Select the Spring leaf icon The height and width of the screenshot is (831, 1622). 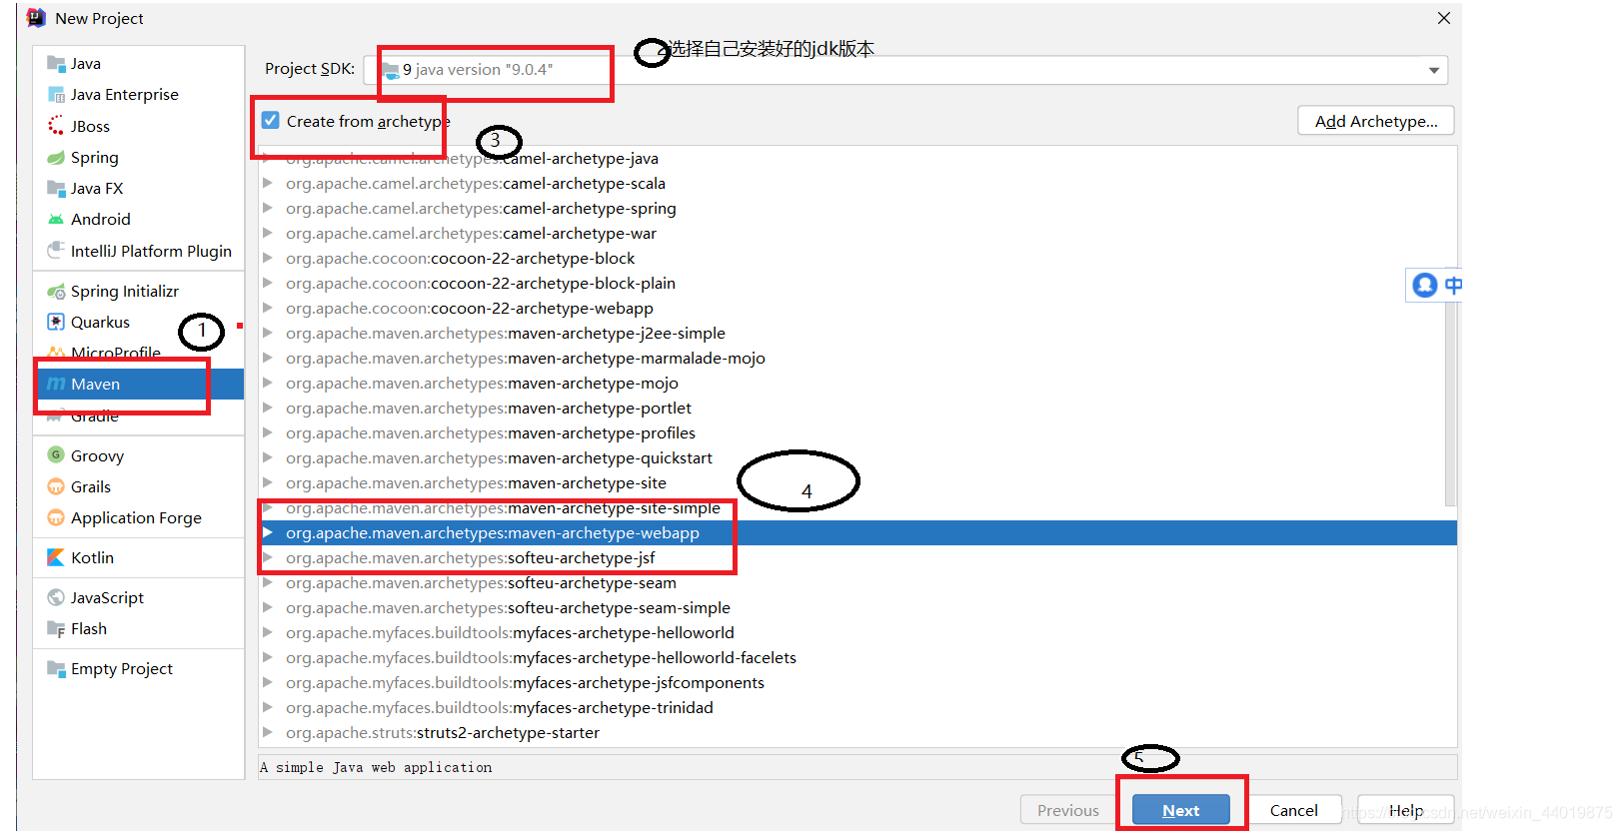(x=56, y=157)
